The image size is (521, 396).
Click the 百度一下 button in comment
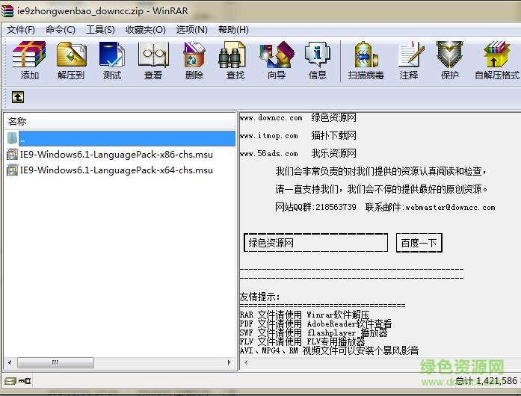click(419, 243)
